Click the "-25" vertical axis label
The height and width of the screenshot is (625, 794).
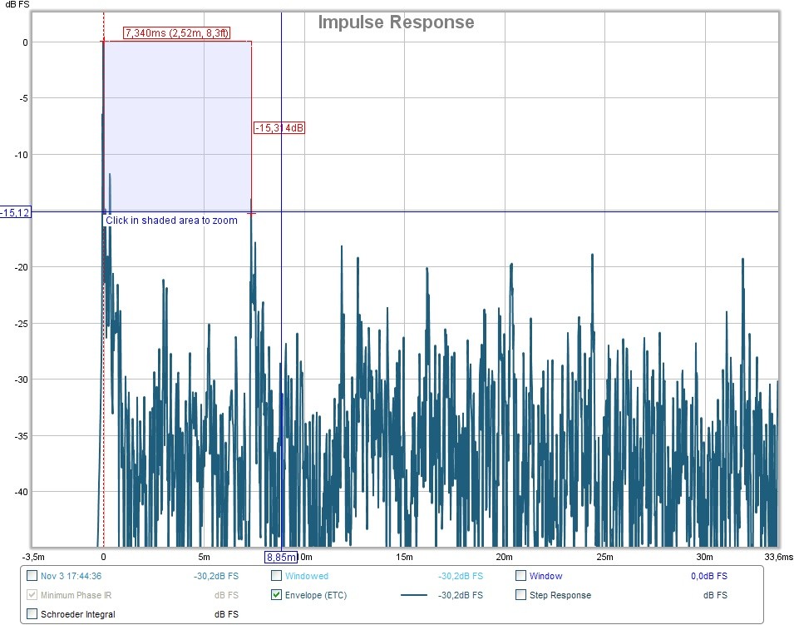tap(22, 324)
